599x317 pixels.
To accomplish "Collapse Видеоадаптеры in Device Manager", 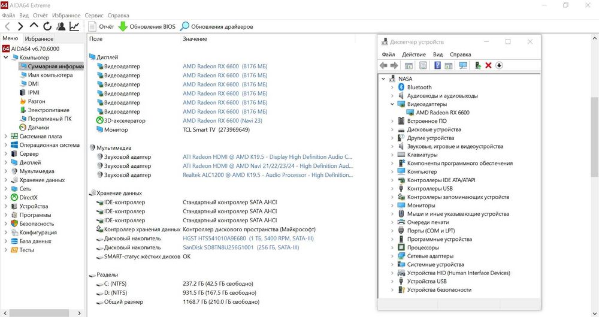I will 392,104.
